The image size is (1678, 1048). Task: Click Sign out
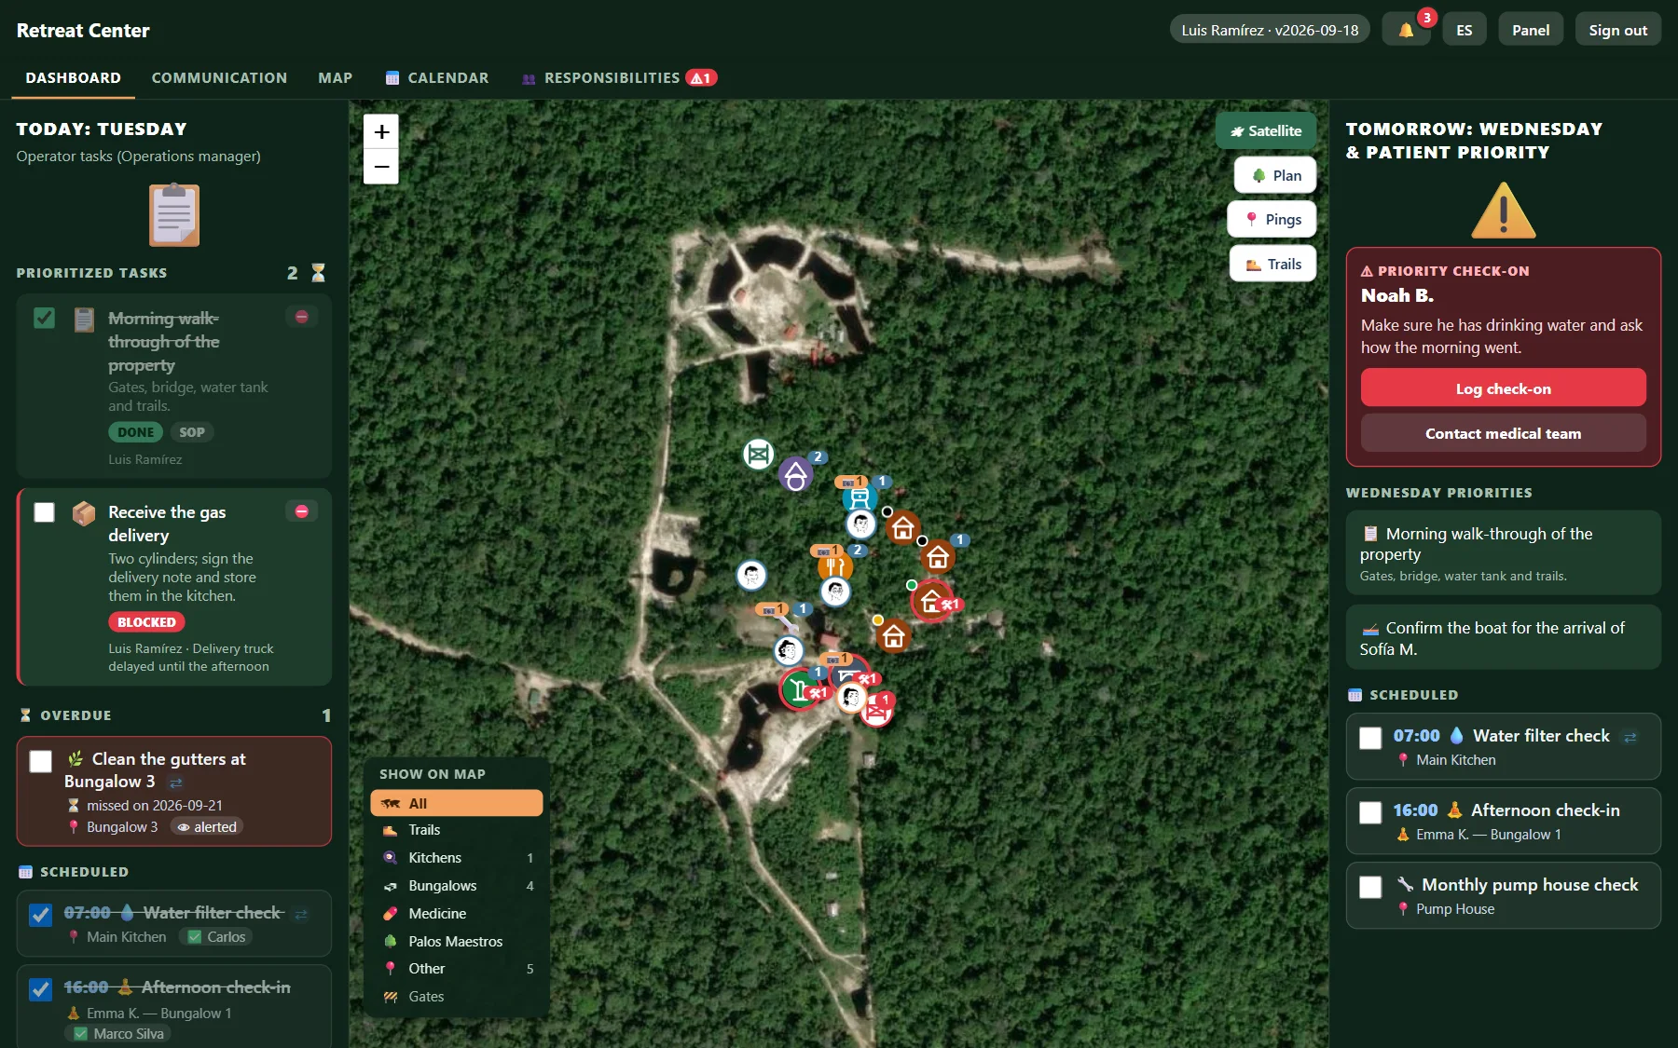tap(1617, 30)
